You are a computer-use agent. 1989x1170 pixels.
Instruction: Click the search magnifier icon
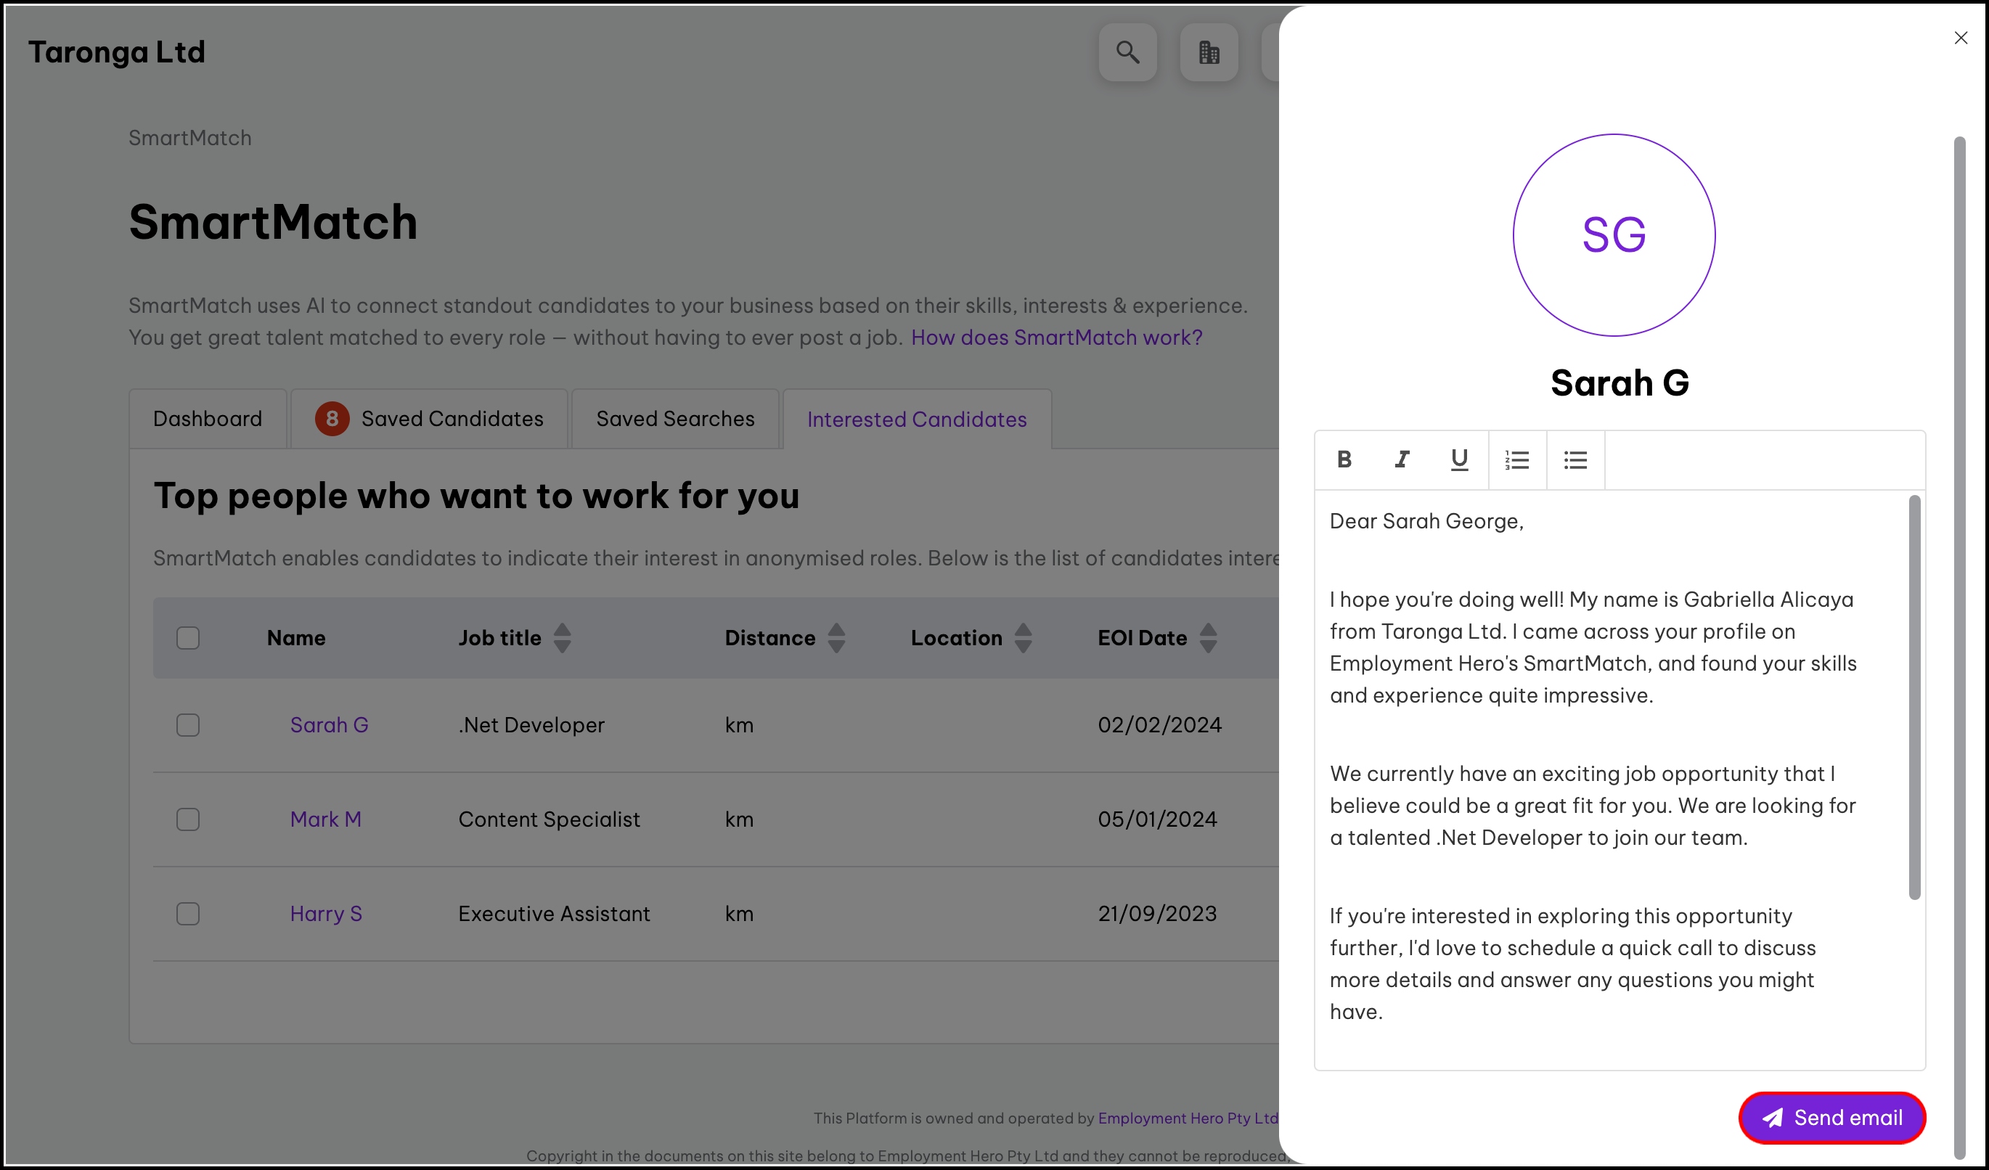[1127, 52]
